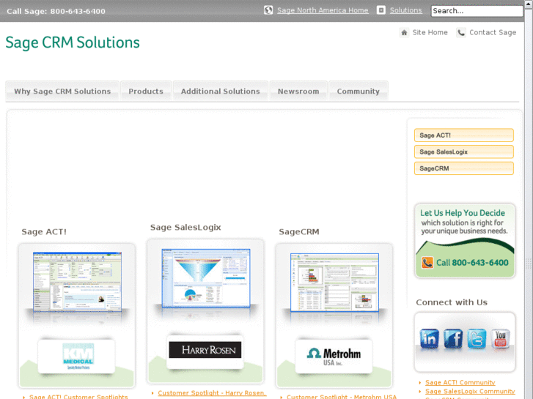The image size is (533, 399).
Task: Click the Sage ACT! sidebar button
Action: [463, 135]
